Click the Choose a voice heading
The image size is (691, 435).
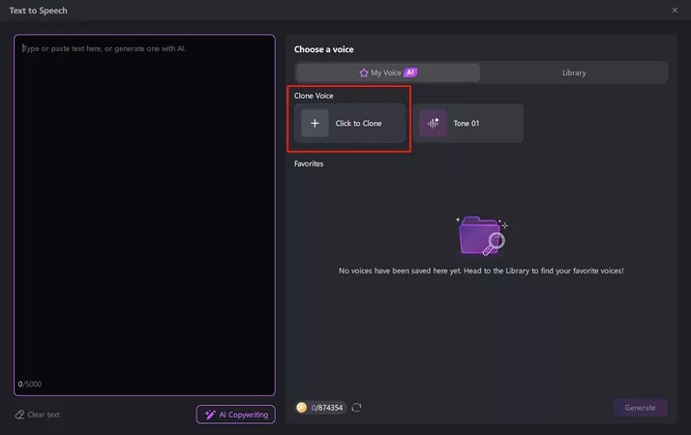(x=324, y=49)
